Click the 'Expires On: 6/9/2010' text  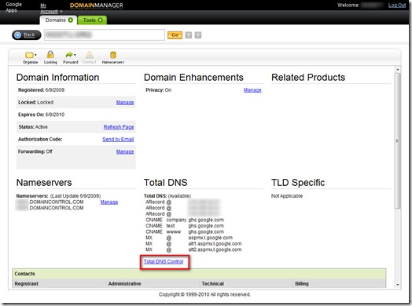coord(41,115)
